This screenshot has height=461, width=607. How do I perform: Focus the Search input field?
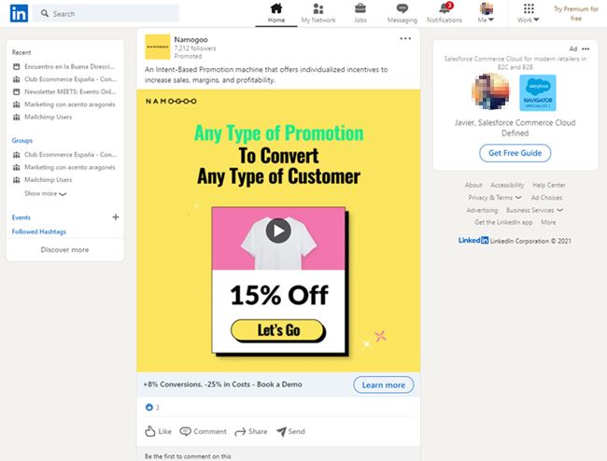tap(106, 14)
